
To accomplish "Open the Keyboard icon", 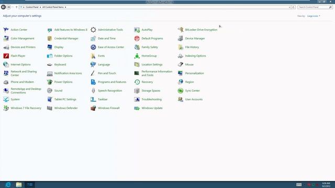I will (50, 64).
